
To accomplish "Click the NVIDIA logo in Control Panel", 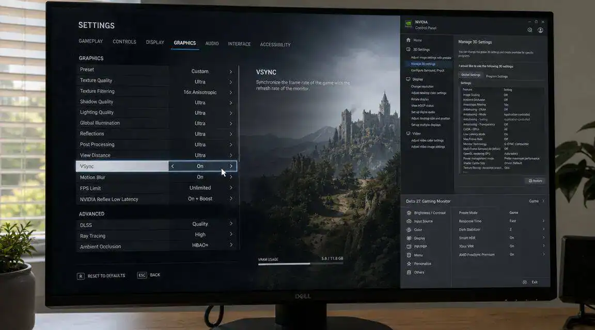I will click(409, 24).
